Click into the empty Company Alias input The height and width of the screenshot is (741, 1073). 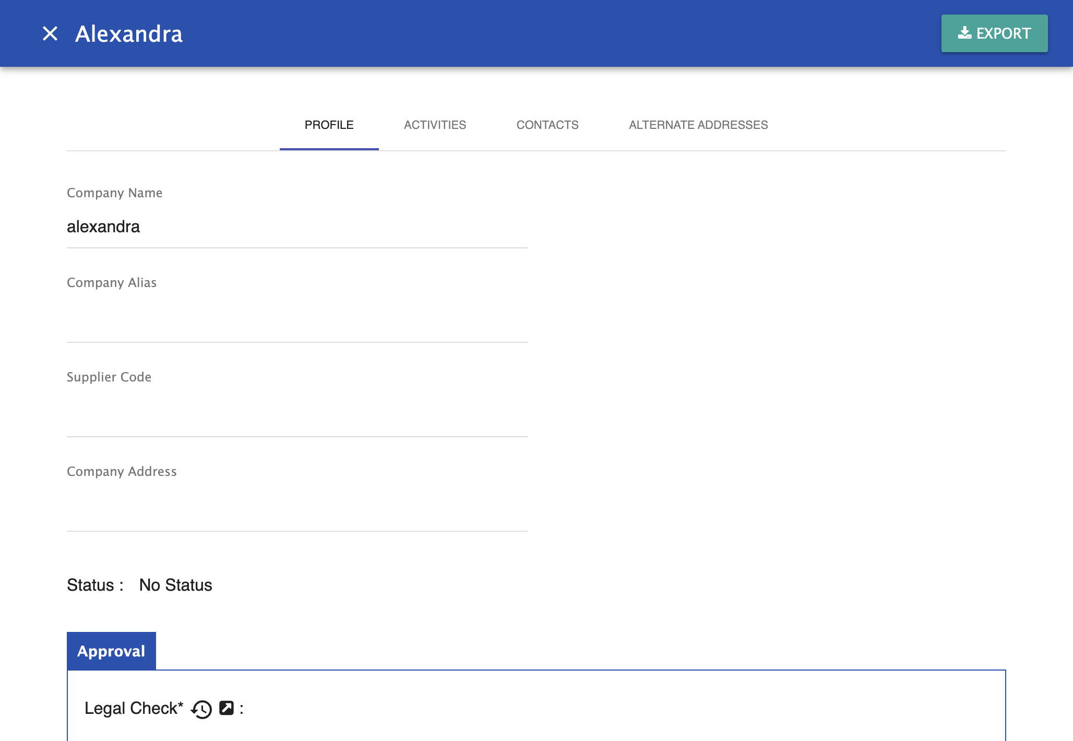[297, 320]
